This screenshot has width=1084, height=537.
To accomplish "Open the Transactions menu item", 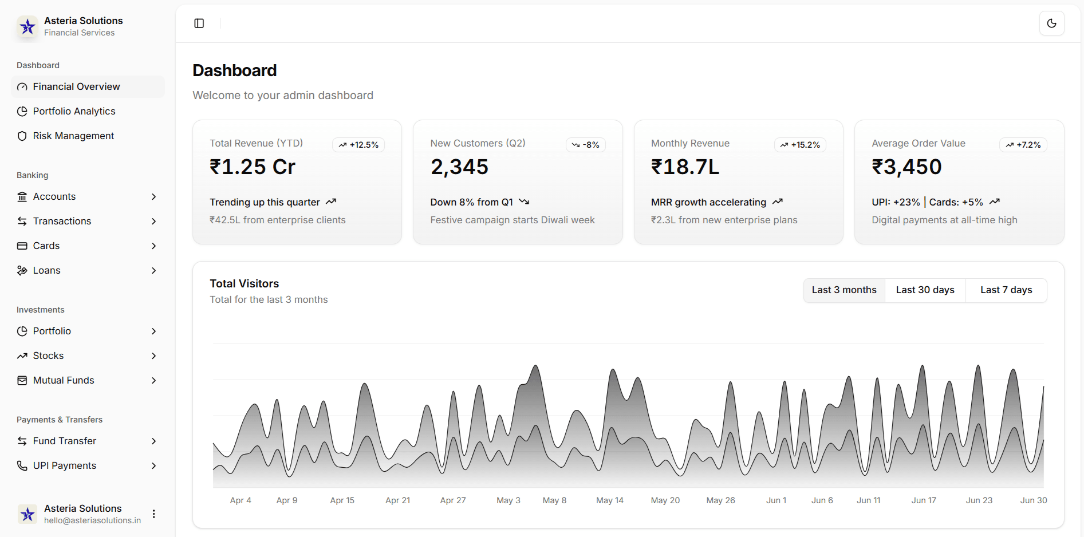I will 88,222.
